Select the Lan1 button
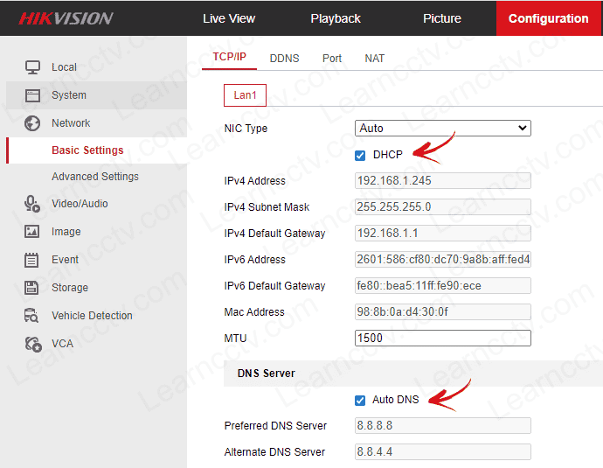Viewport: 603px width, 468px height. (245, 95)
